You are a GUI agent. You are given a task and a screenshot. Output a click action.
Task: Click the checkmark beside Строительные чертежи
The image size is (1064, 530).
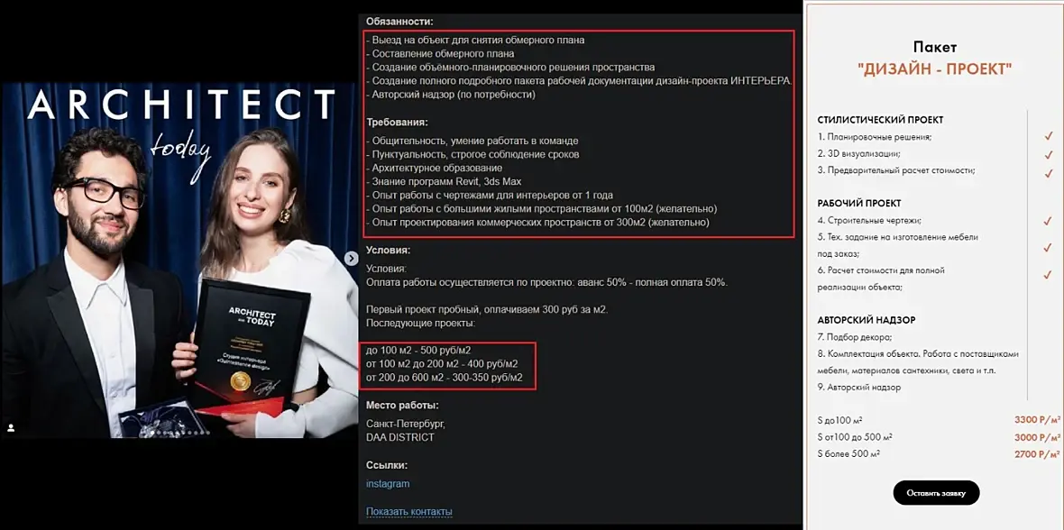[x=1049, y=221]
